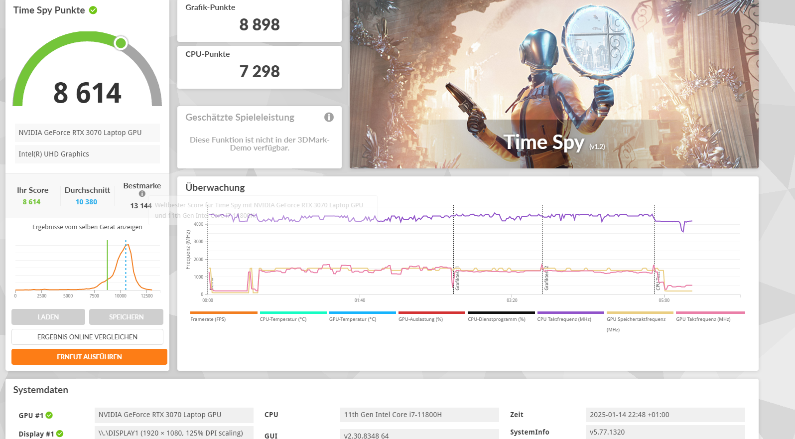
Task: Toggle the GPU-Temperatur (°C) legend entry
Action: coord(362,317)
